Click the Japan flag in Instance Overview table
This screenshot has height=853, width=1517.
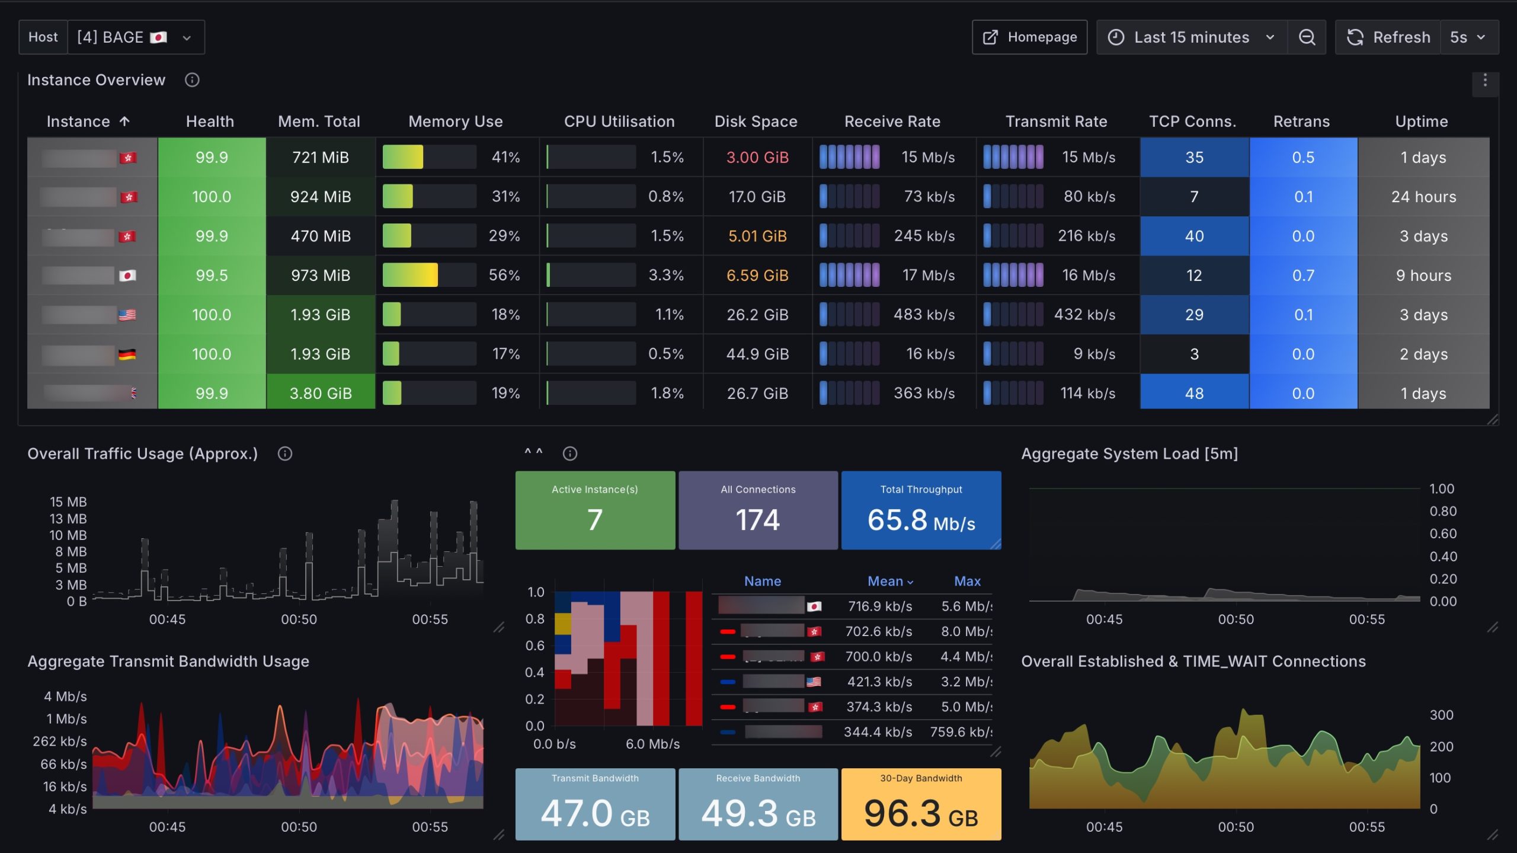pyautogui.click(x=127, y=276)
